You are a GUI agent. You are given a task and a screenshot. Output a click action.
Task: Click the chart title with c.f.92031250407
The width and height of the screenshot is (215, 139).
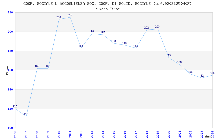tap(107, 4)
